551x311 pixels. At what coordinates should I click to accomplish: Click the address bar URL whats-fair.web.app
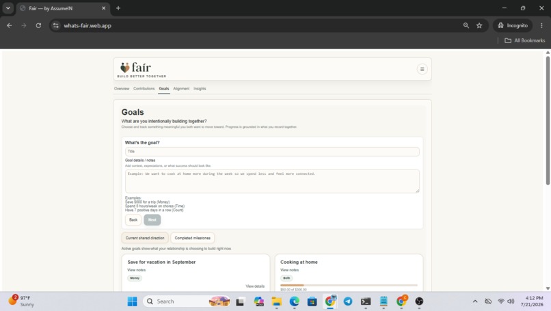click(x=88, y=26)
